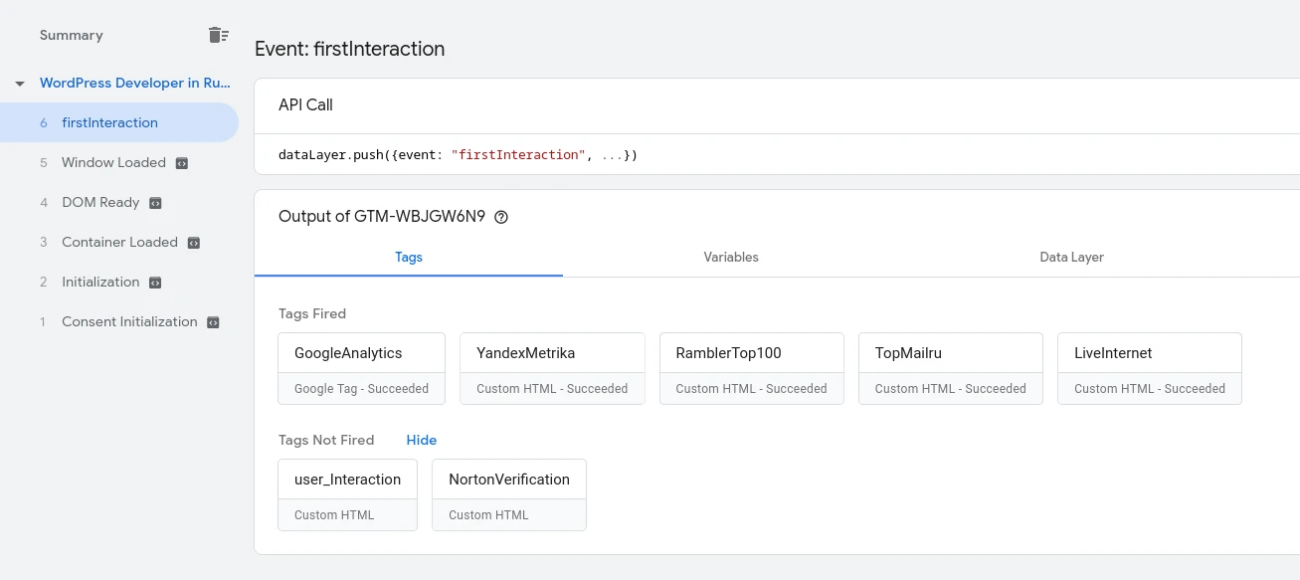Collapse the WordPress Developer page tree
This screenshot has height=580, width=1300.
point(20,84)
